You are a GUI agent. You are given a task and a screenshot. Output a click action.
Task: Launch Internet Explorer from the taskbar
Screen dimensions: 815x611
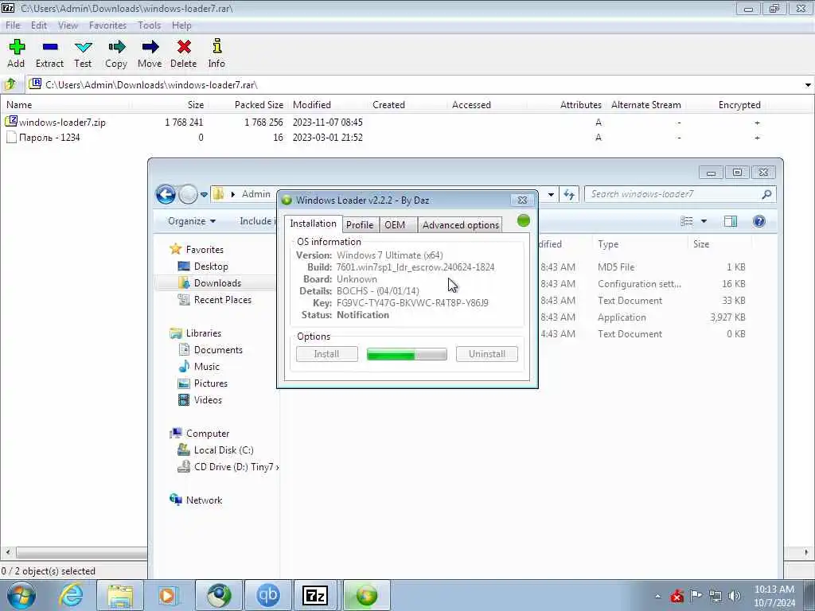click(71, 596)
